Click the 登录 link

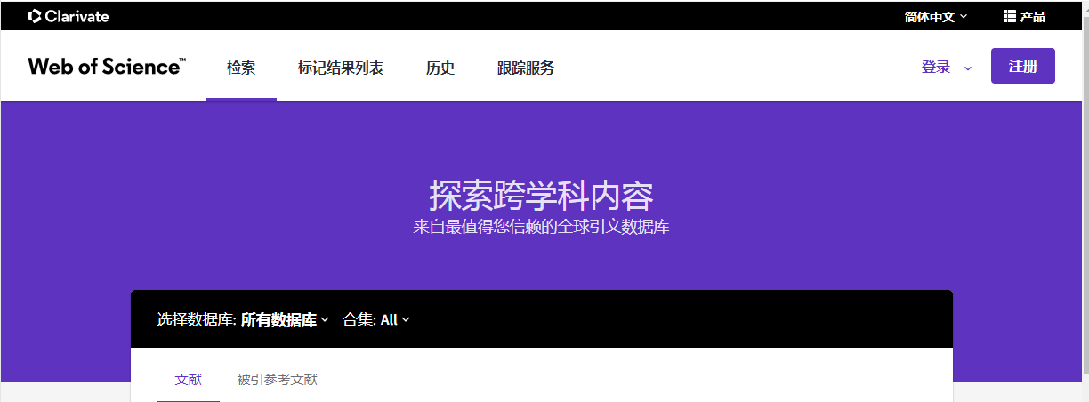[936, 68]
